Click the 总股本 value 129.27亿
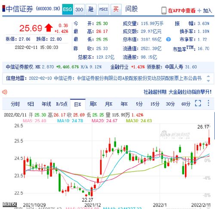The height and width of the screenshot is (209, 215). (105, 57)
